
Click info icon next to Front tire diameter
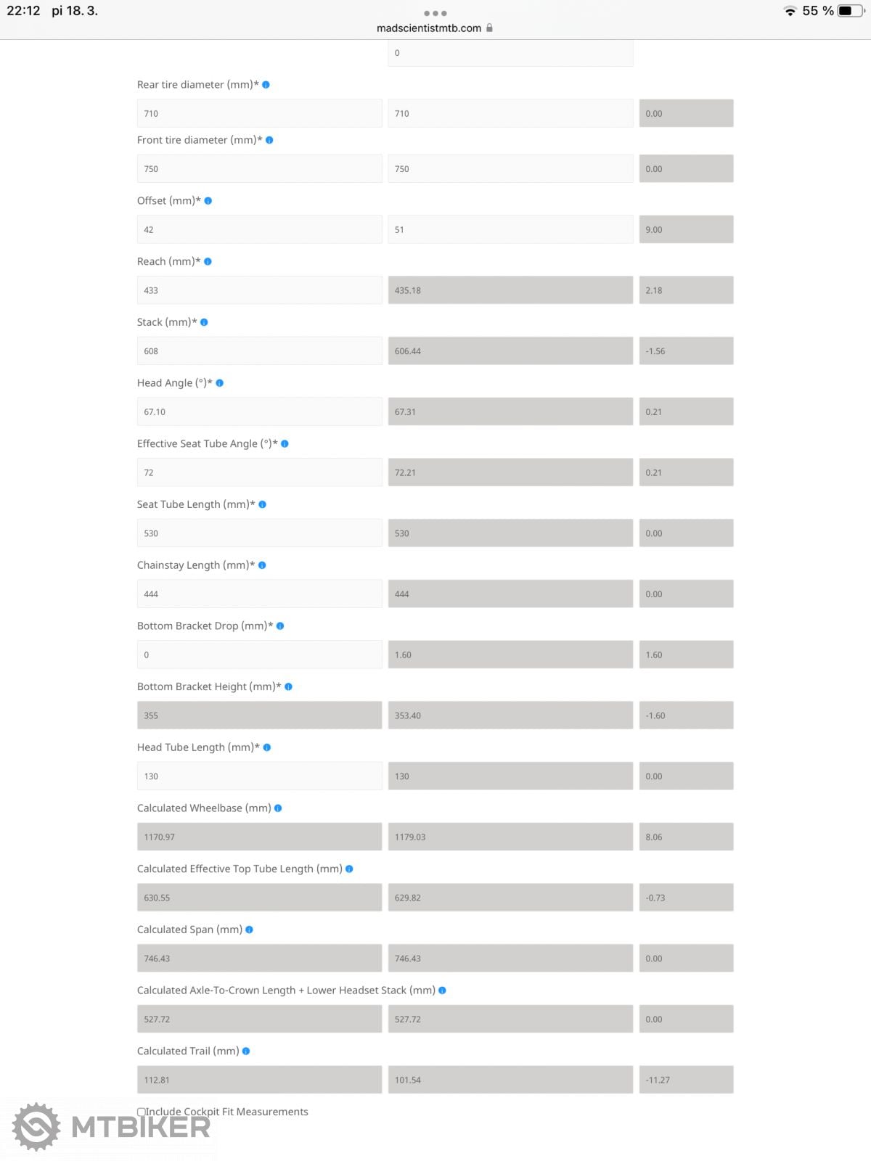269,140
